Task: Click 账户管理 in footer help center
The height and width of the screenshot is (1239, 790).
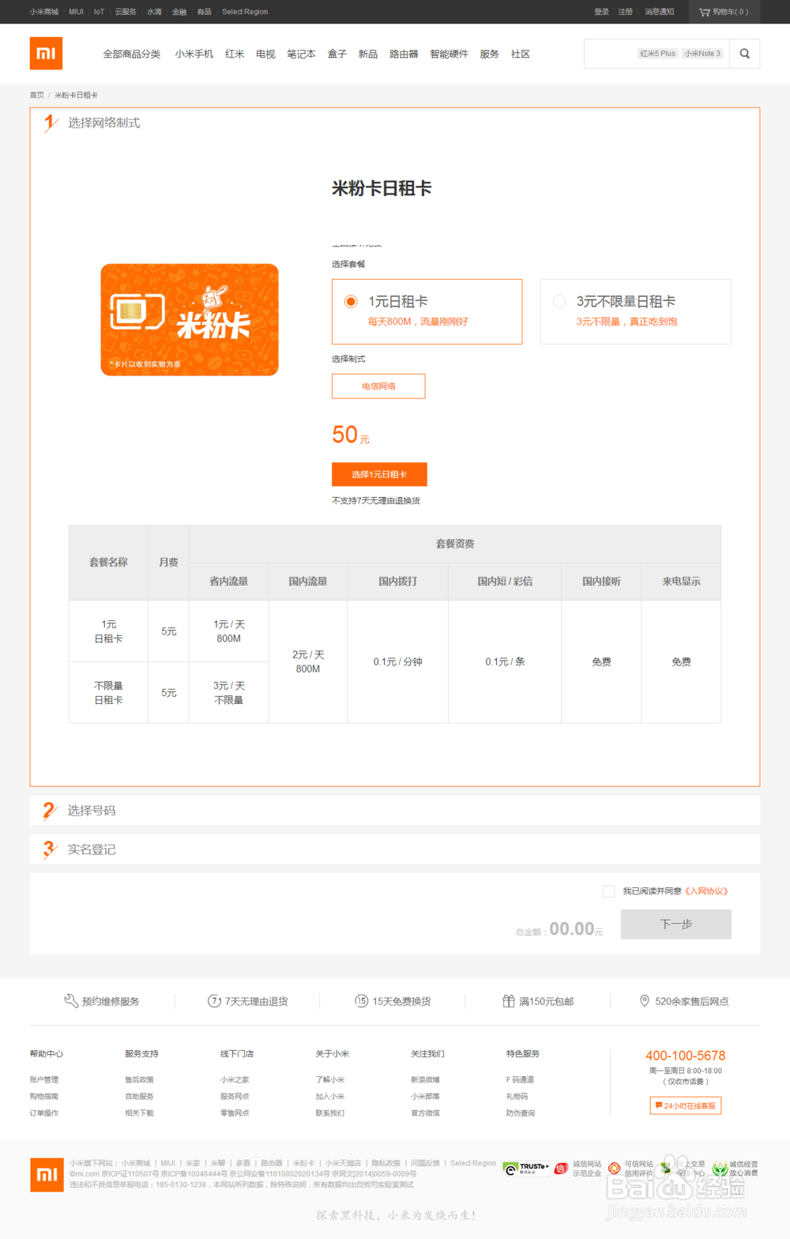Action: 44,1079
